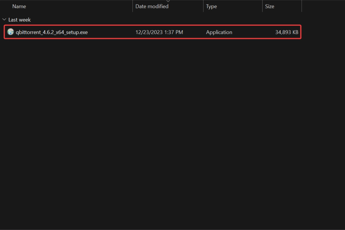The width and height of the screenshot is (345, 230).
Task: Select file name qbittorrent_4.6.2_x64_setup.exe
Action: coord(52,32)
